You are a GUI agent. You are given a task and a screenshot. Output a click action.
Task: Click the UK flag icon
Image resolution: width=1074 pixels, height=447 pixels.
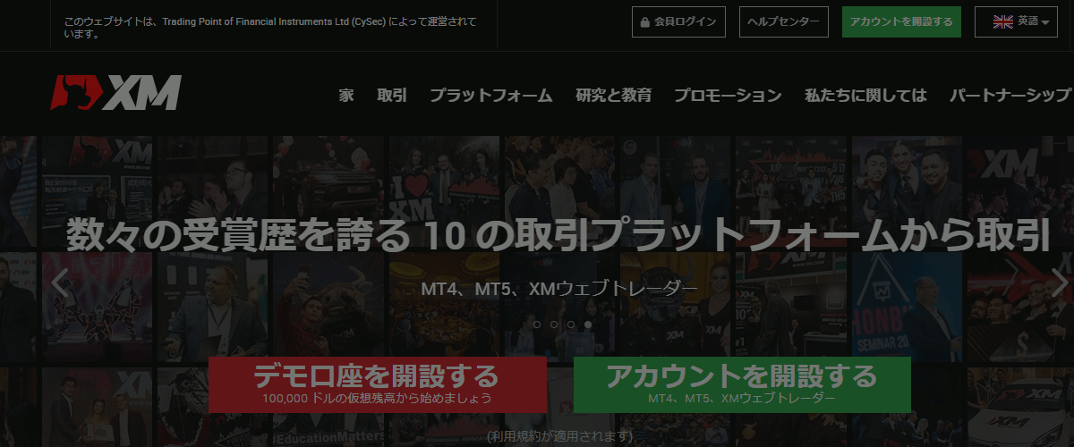coord(1003,21)
